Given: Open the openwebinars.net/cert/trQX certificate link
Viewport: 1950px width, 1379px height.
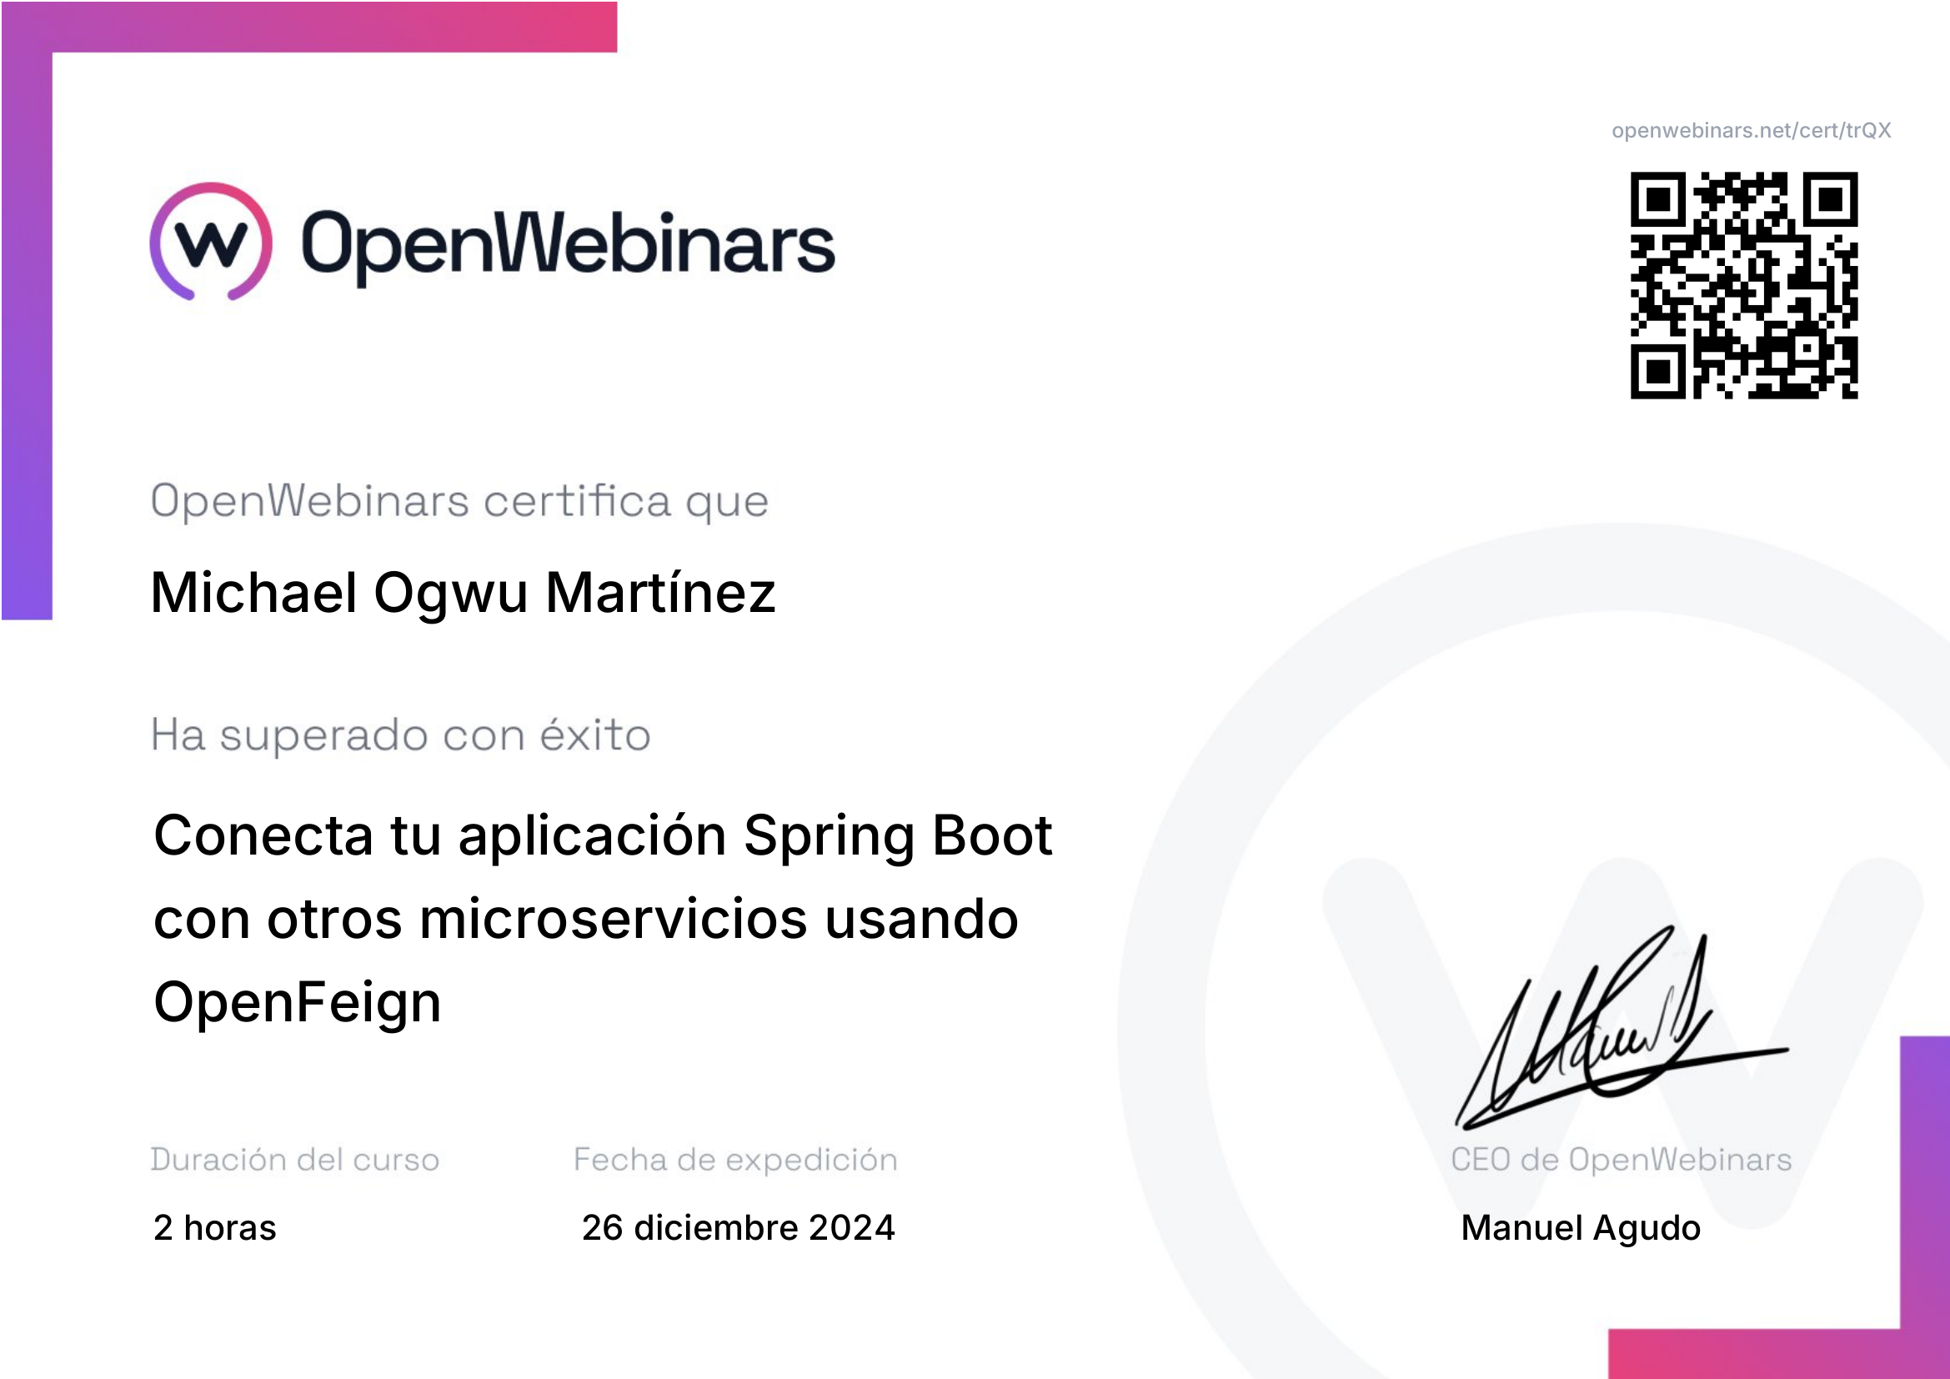Looking at the screenshot, I should click(x=1752, y=131).
